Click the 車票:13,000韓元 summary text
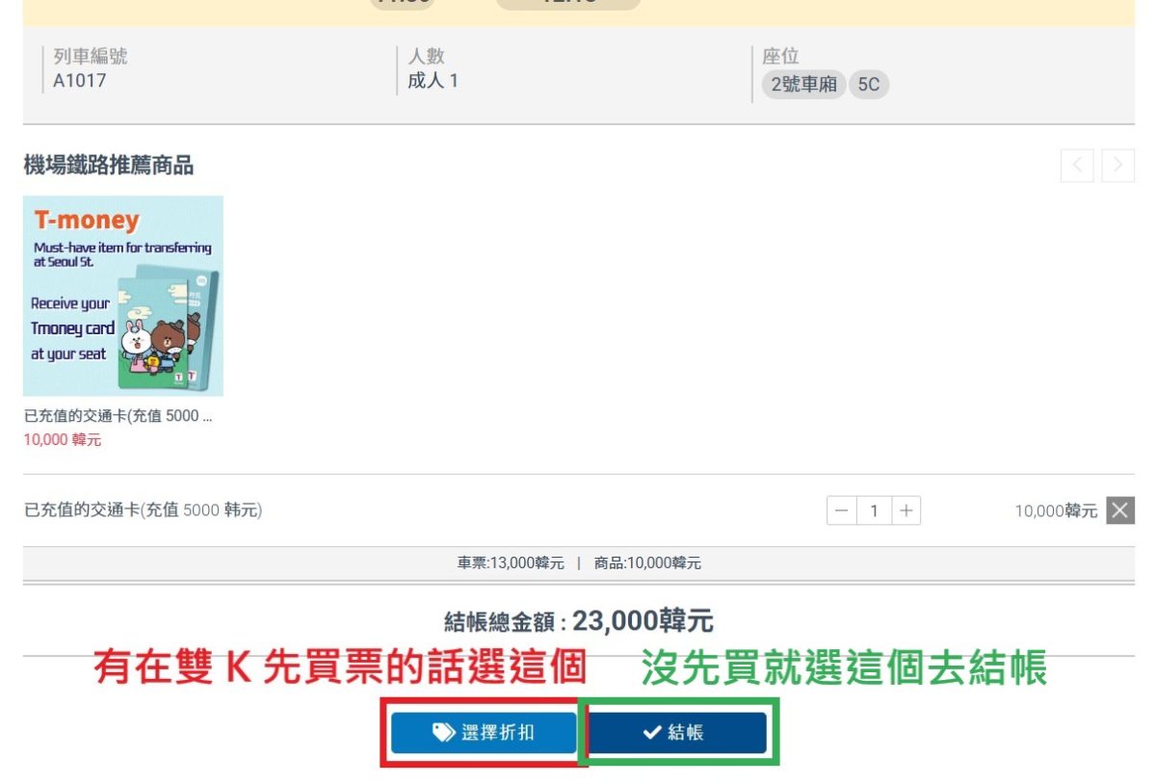 click(511, 563)
